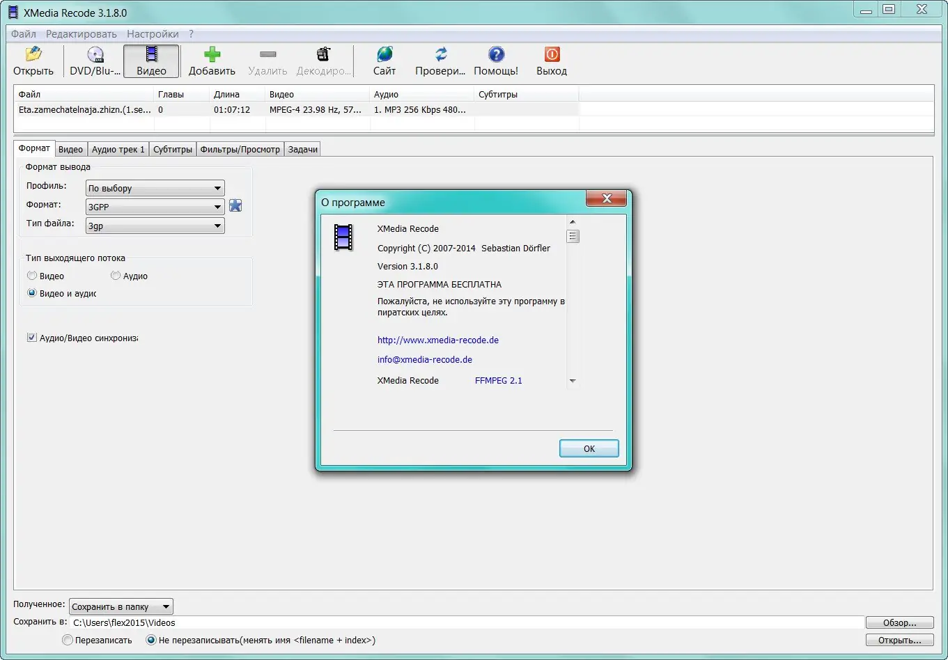Click the Проверить update arrows icon
Screen dimensions: 948x660
[x=440, y=54]
